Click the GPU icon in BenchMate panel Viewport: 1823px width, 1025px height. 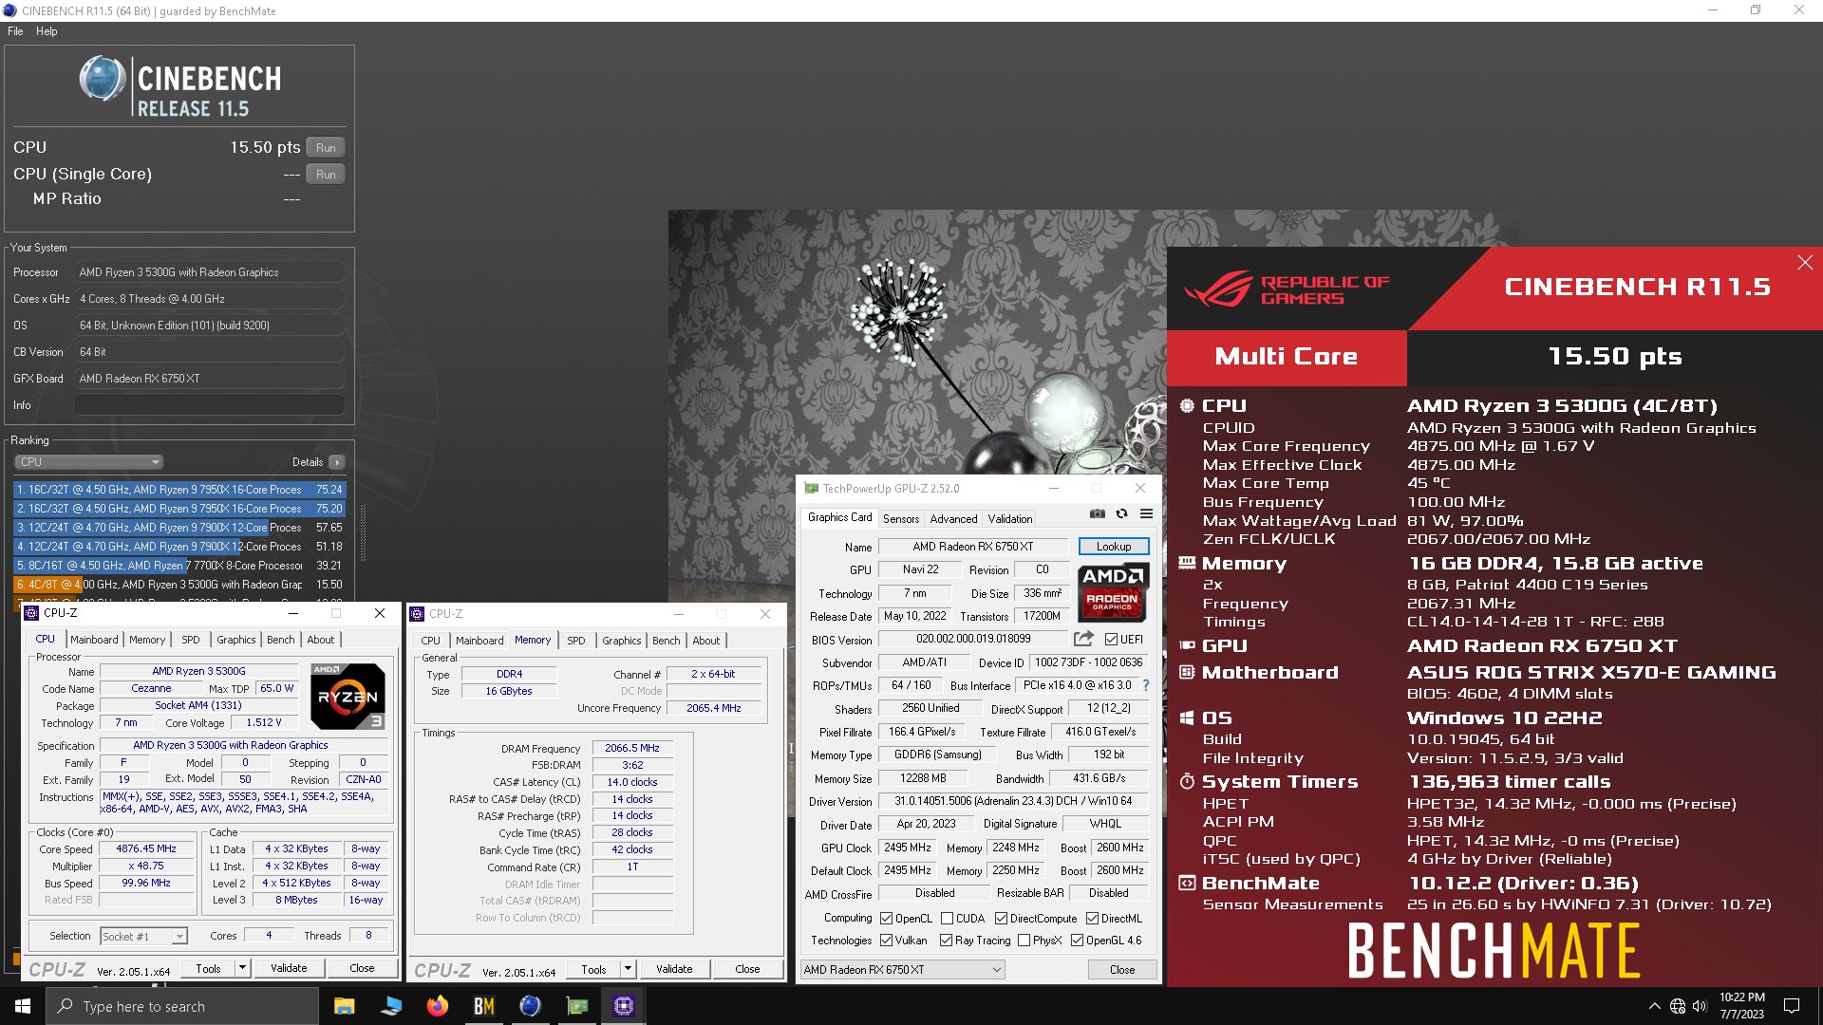[x=1186, y=645]
